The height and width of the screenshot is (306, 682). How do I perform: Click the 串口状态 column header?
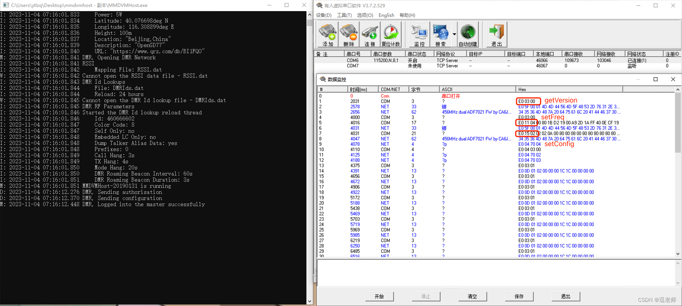coord(420,54)
